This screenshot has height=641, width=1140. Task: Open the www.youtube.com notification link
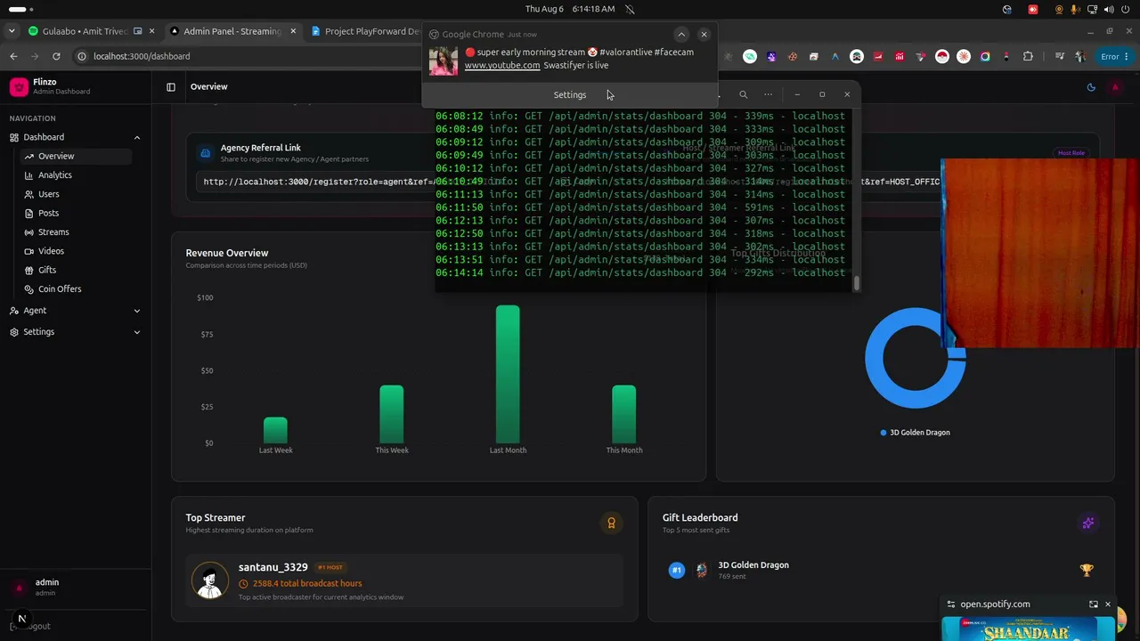pos(502,65)
